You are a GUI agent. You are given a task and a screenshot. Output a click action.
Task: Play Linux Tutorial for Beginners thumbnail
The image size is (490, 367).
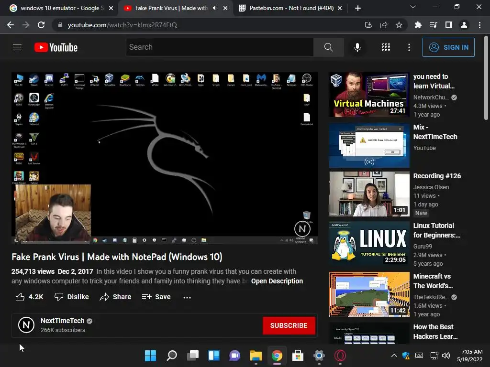click(x=369, y=243)
